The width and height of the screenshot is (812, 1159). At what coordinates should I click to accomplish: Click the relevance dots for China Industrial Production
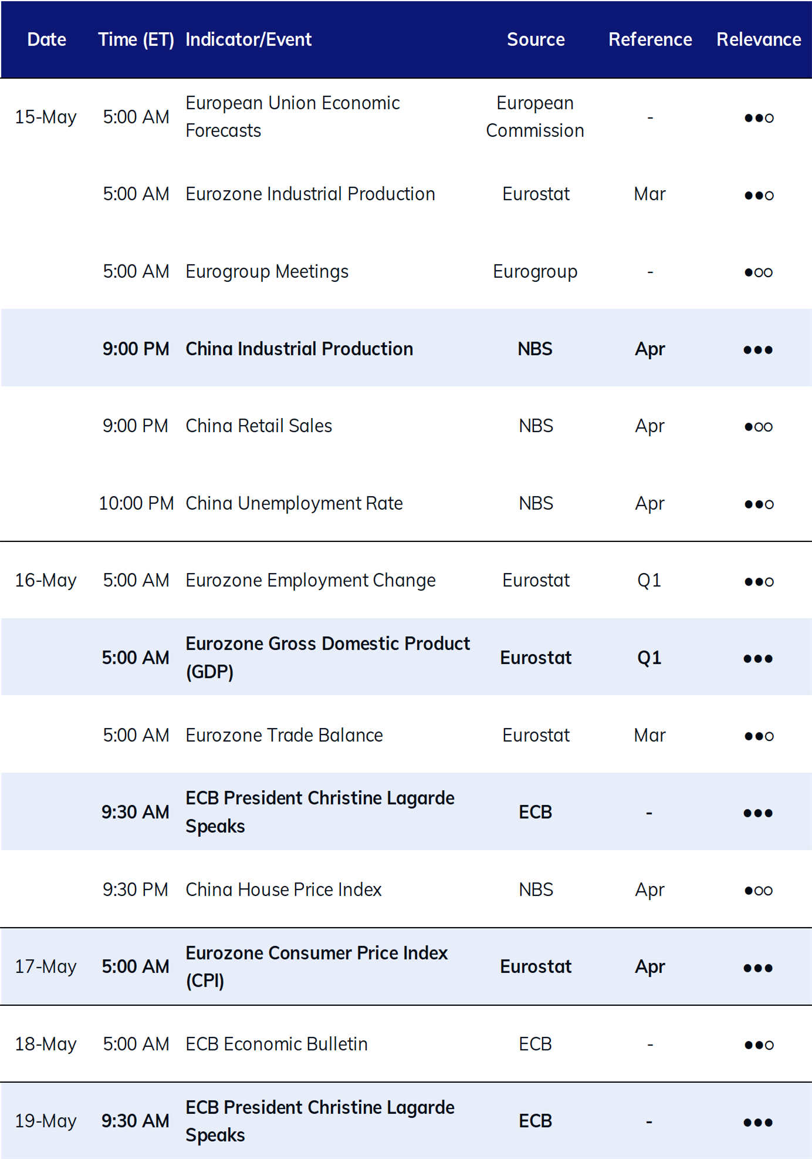click(758, 350)
